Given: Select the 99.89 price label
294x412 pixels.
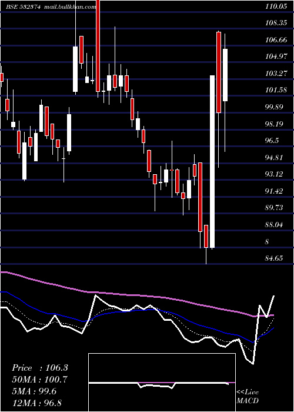Looking at the screenshot, I should pos(275,107).
